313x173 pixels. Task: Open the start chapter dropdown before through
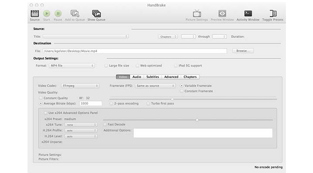[x=188, y=37]
